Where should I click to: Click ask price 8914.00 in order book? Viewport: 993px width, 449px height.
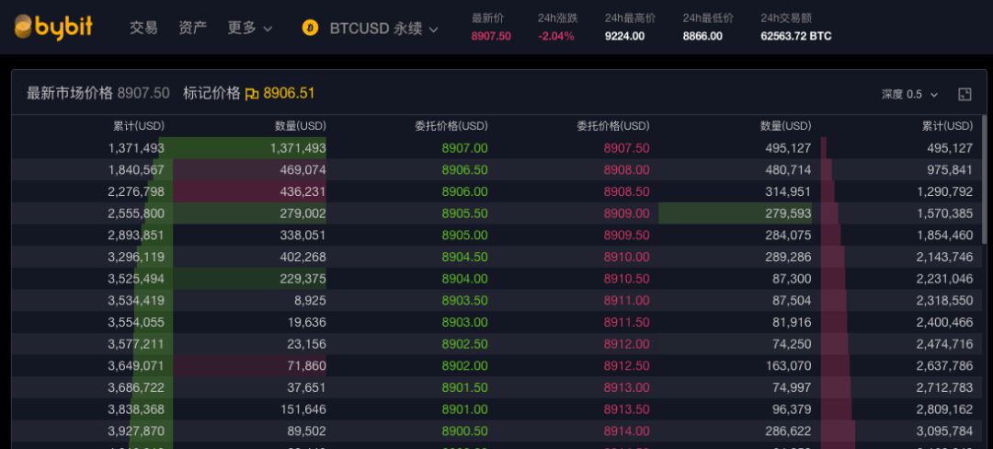point(626,430)
